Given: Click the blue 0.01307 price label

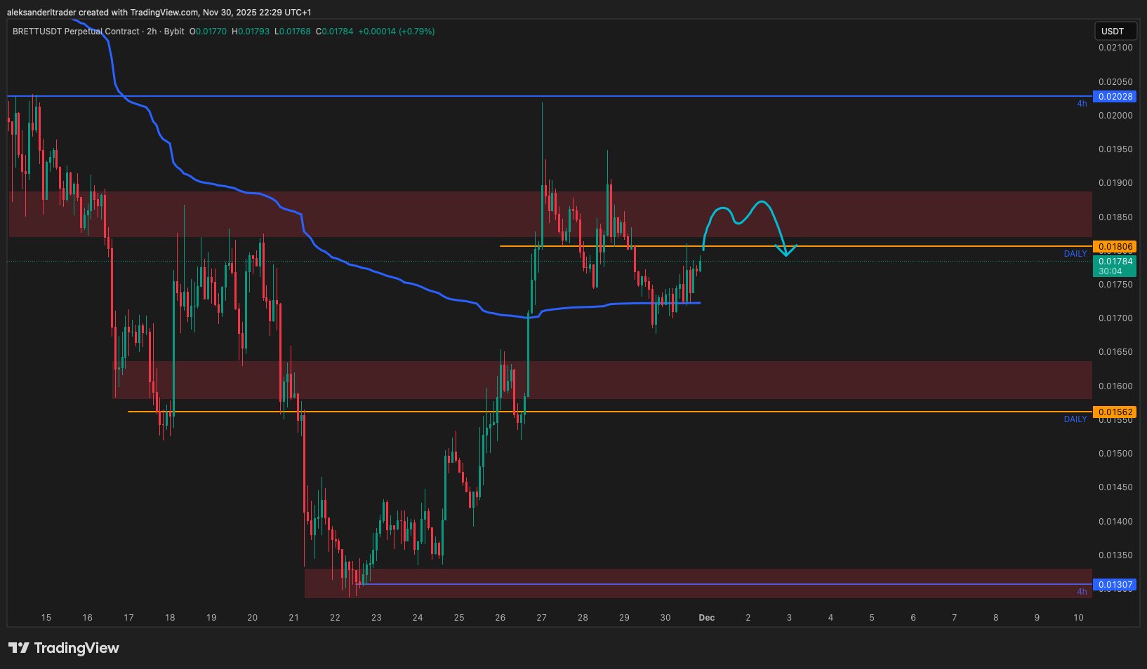Looking at the screenshot, I should click(1115, 585).
